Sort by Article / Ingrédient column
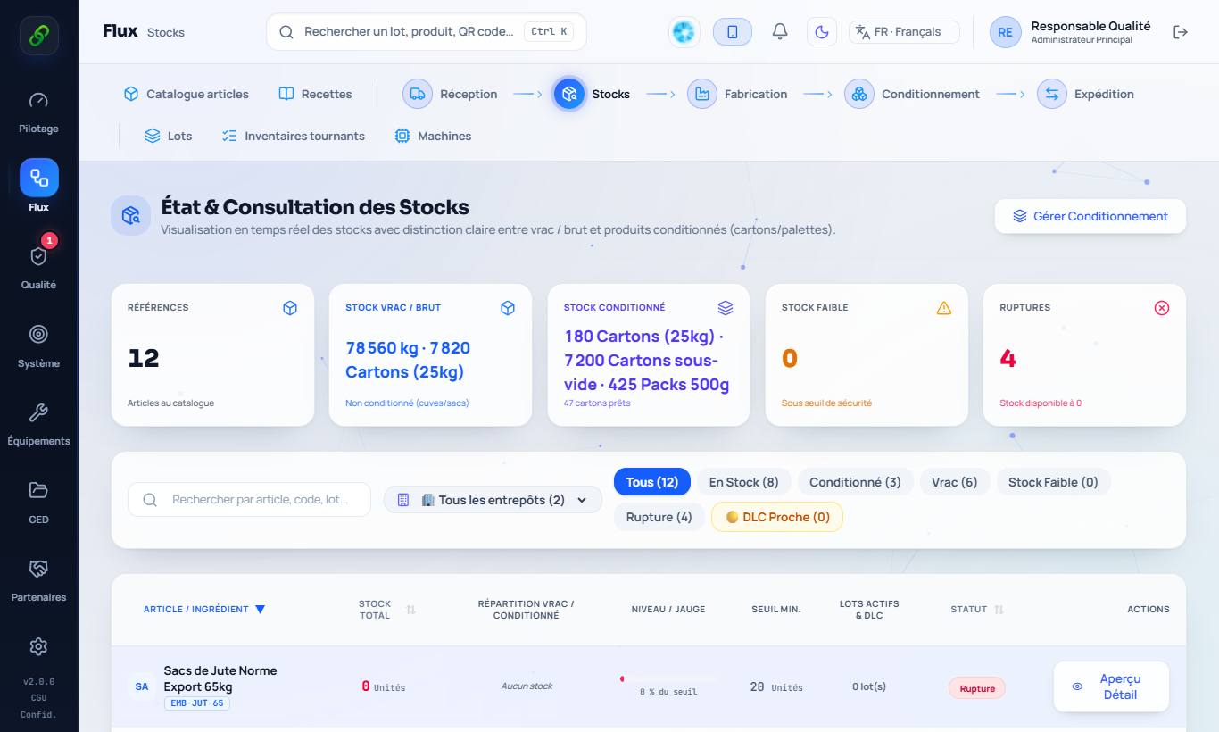Viewport: 1219px width, 732px height. [x=204, y=610]
